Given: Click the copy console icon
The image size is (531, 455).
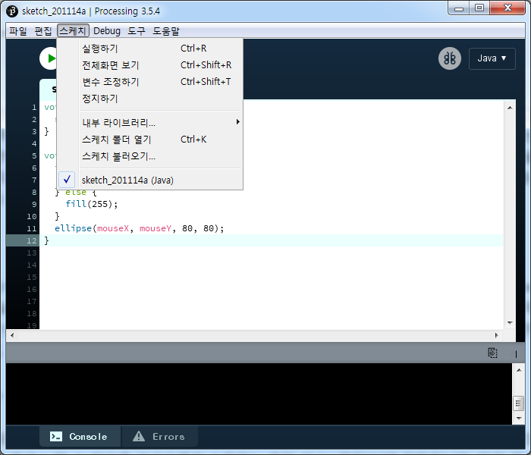Looking at the screenshot, I should (492, 353).
